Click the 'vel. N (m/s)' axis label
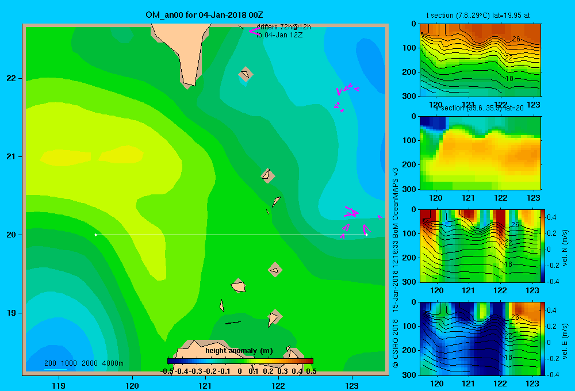This screenshot has width=575, height=391. pyautogui.click(x=565, y=248)
